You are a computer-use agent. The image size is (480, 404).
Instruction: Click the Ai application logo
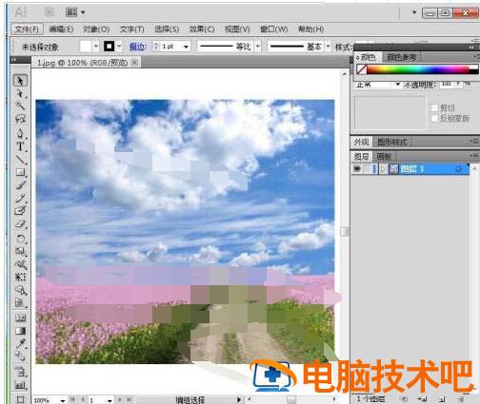[21, 12]
